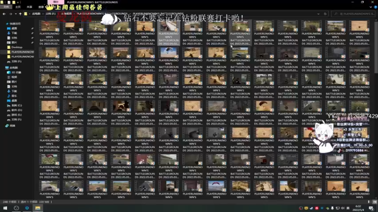This screenshot has width=378, height=212.
Task: Open 文档 (F:) drive under 此电脑
Action: [x=16, y=120]
